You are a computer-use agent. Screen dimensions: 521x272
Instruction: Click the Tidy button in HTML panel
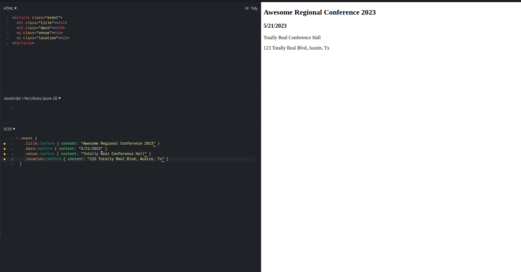(x=251, y=9)
